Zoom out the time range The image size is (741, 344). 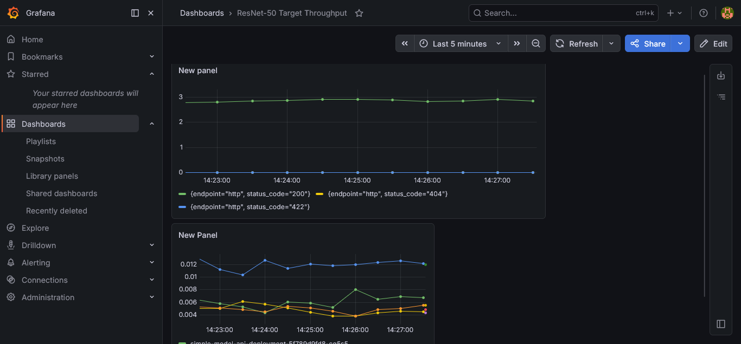coord(536,44)
